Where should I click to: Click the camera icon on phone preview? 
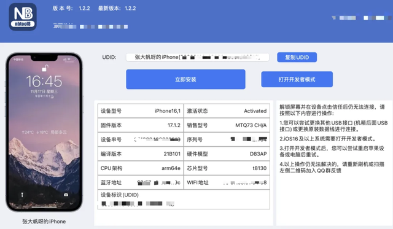coord(66,195)
